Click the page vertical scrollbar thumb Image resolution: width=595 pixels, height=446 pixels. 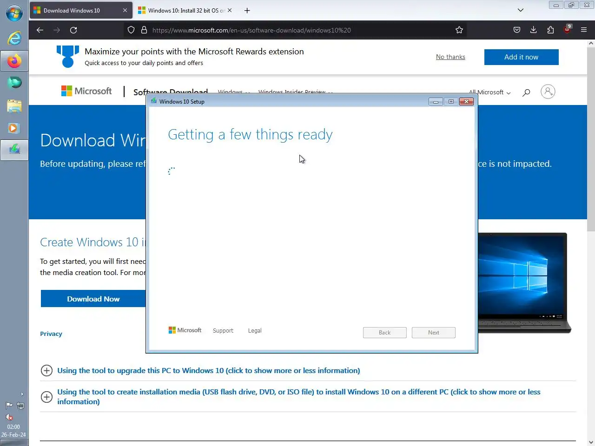click(x=591, y=139)
